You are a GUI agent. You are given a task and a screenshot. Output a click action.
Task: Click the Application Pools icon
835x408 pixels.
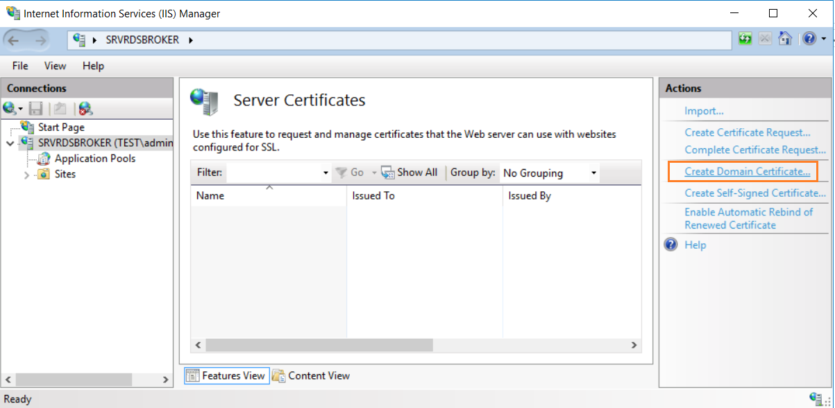click(x=43, y=159)
